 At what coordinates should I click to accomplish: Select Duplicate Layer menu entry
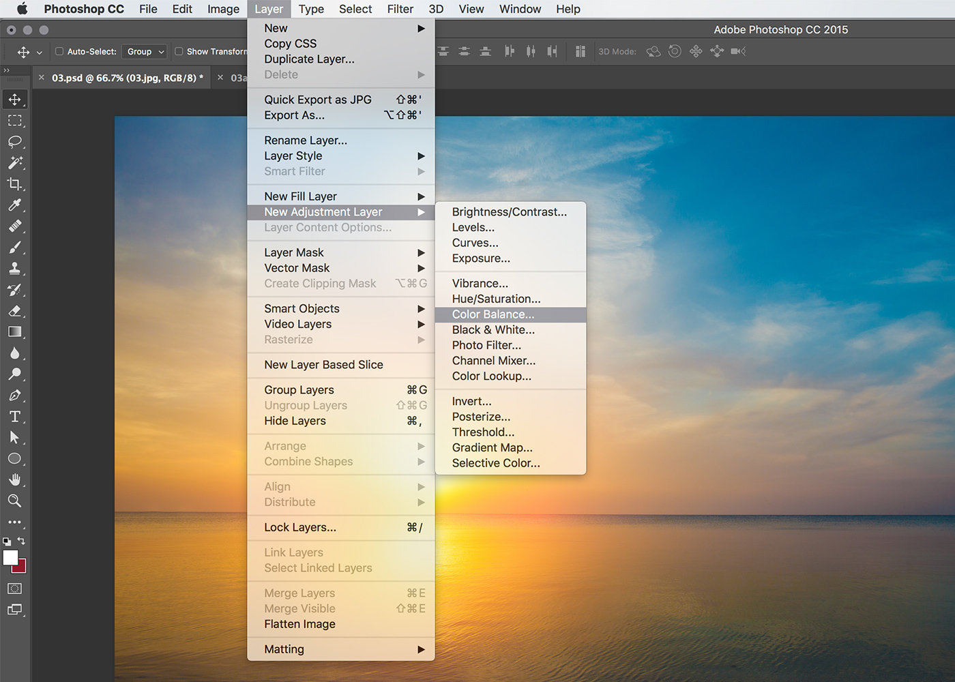(x=341, y=59)
